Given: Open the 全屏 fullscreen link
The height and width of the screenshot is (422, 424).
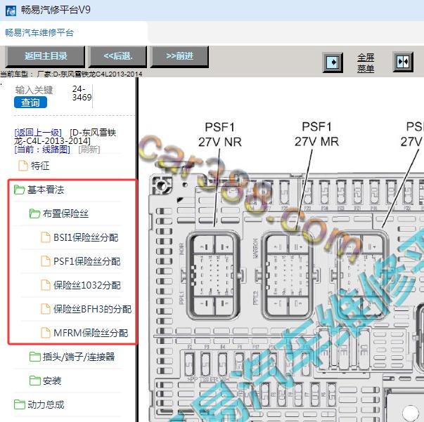Looking at the screenshot, I should (x=366, y=58).
